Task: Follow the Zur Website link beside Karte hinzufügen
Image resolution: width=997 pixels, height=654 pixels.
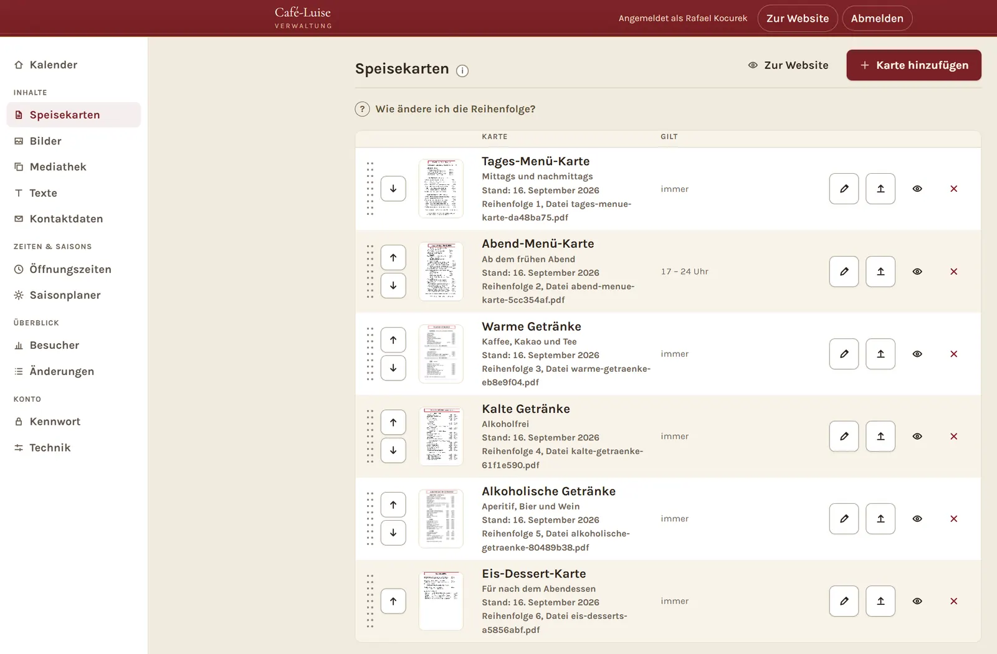Action: (788, 65)
